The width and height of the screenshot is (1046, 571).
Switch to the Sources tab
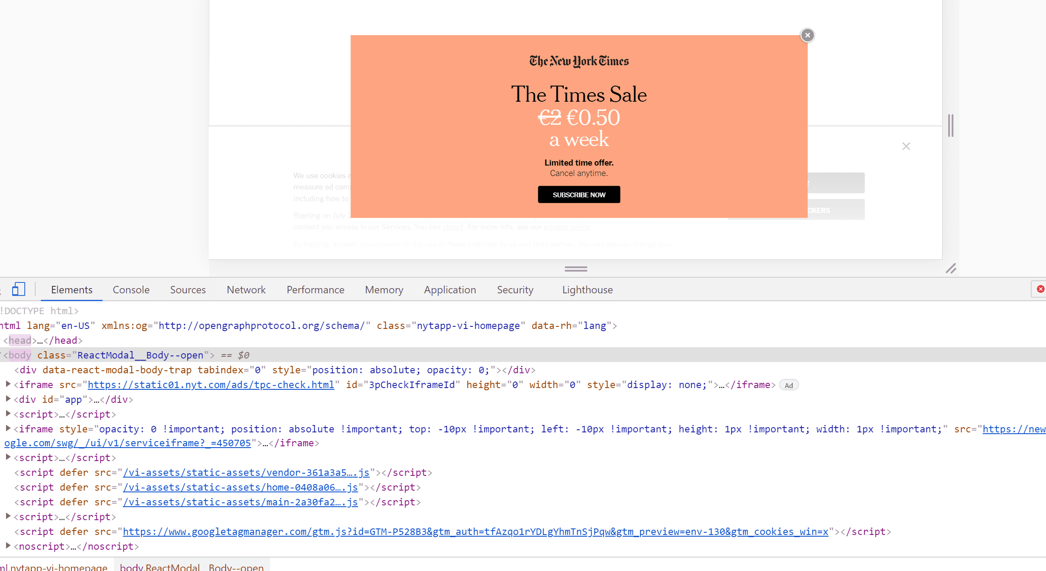tap(188, 290)
